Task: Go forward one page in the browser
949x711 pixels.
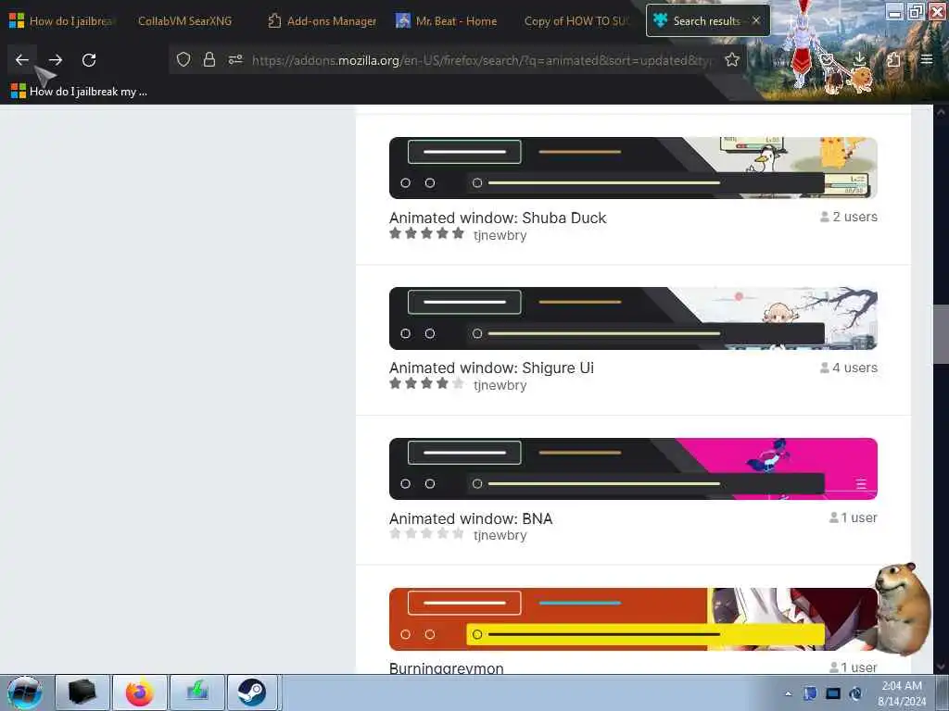Action: tap(56, 60)
